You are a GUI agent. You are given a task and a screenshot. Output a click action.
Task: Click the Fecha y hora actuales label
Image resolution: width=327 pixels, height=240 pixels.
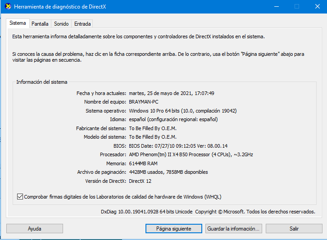point(101,93)
